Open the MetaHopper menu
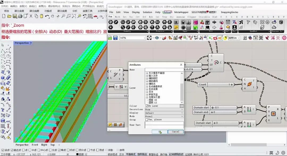The height and width of the screenshot is (156, 287). (181, 12)
